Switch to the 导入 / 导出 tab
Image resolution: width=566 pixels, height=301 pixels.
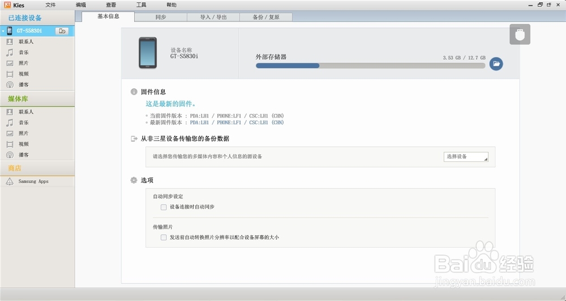point(213,17)
